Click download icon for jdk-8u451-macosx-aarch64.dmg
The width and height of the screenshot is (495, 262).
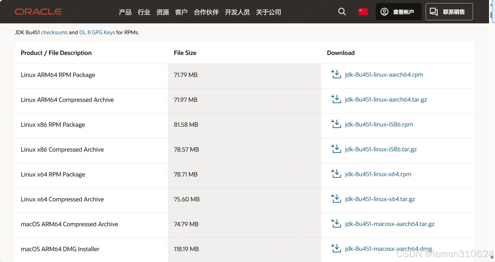pyautogui.click(x=336, y=248)
